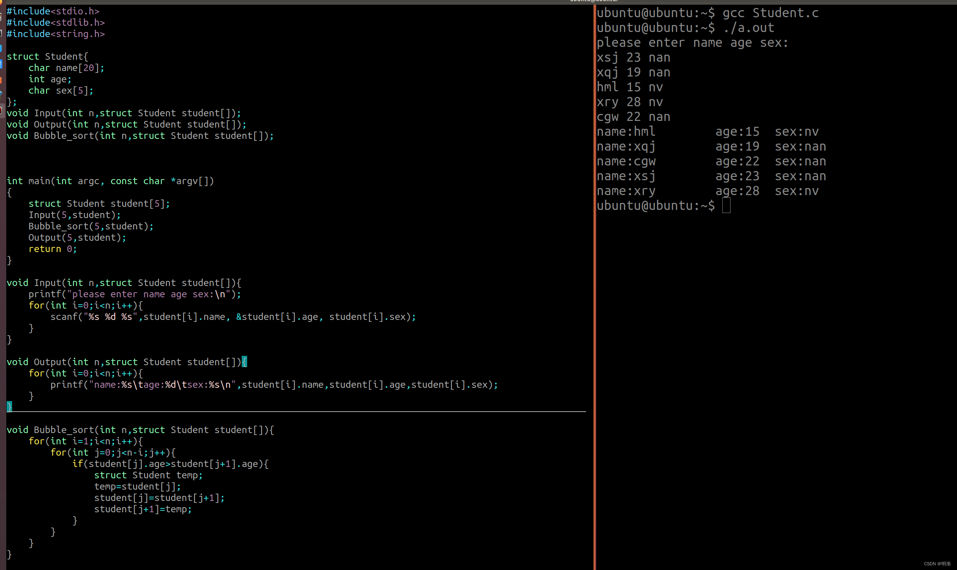Click the "struct Student temp;" line
The height and width of the screenshot is (570, 957).
[x=148, y=475]
